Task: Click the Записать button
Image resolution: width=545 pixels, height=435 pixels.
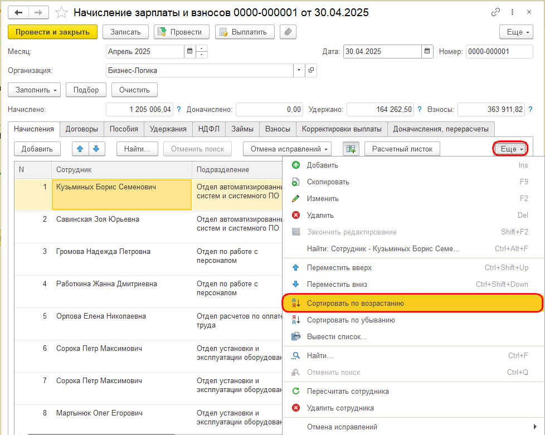Action: [x=125, y=32]
